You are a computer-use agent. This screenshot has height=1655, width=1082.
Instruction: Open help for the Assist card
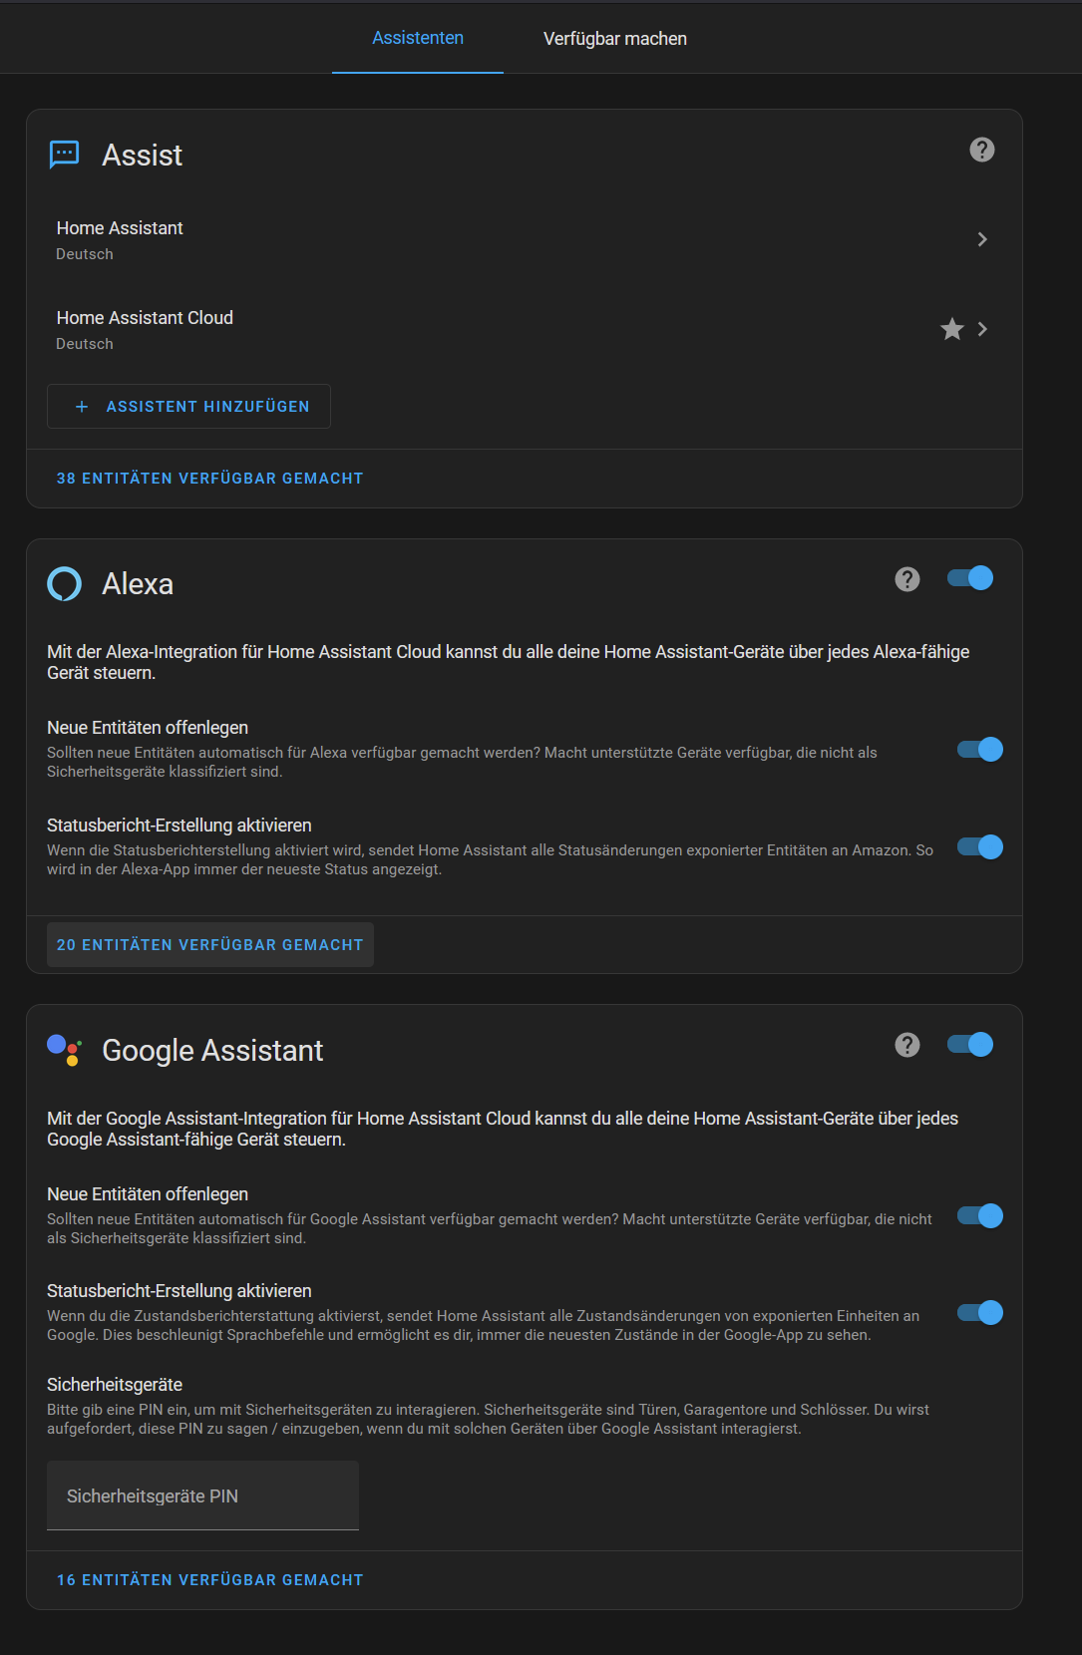point(982,150)
